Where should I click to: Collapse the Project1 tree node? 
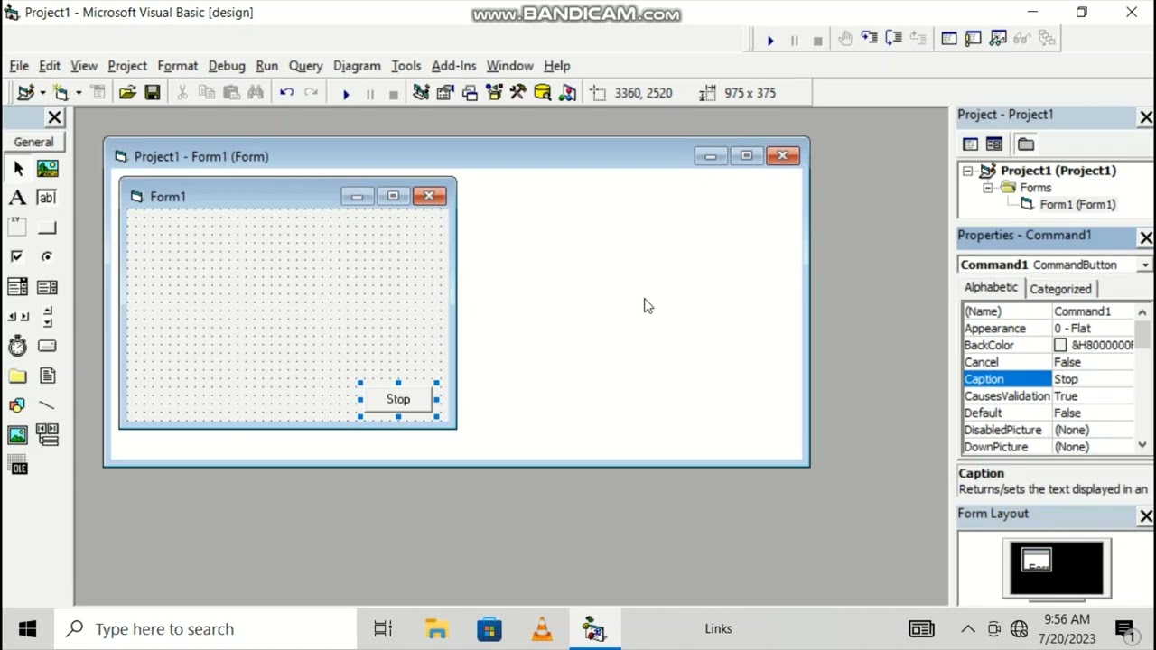pos(967,171)
